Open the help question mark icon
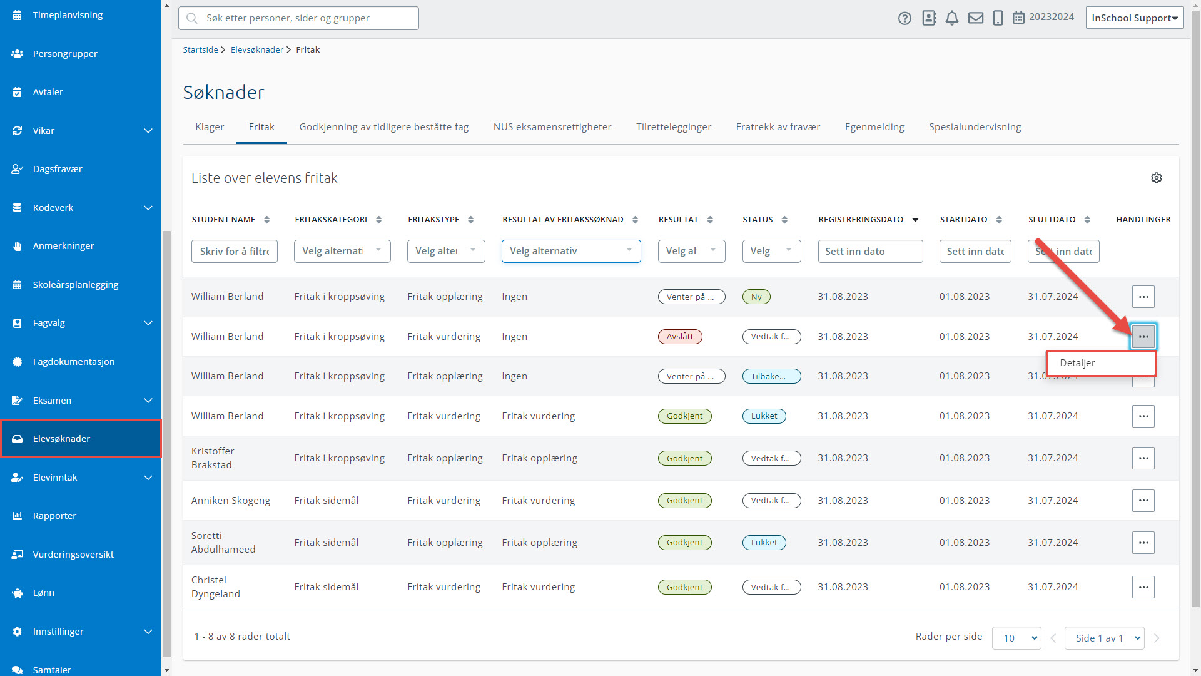Viewport: 1201px width, 676px height. [x=905, y=18]
